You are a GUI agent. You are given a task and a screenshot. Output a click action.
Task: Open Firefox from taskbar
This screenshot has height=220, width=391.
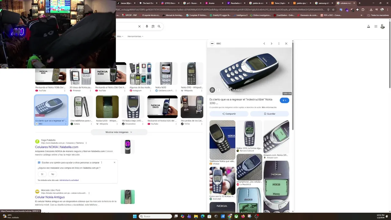click(x=243, y=216)
